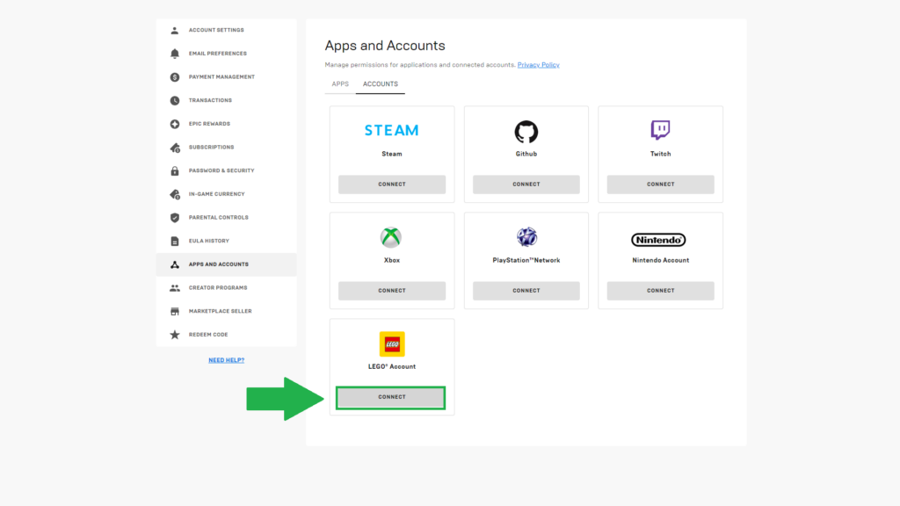
Task: Open the Privacy Policy link
Action: [538, 65]
